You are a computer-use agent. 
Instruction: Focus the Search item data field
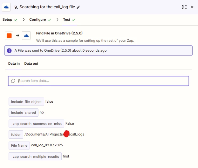[99, 81]
